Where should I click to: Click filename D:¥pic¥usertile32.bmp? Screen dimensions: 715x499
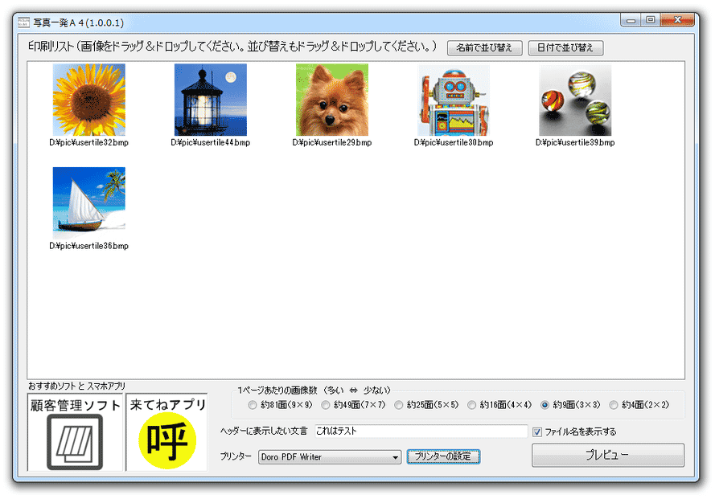click(x=89, y=143)
